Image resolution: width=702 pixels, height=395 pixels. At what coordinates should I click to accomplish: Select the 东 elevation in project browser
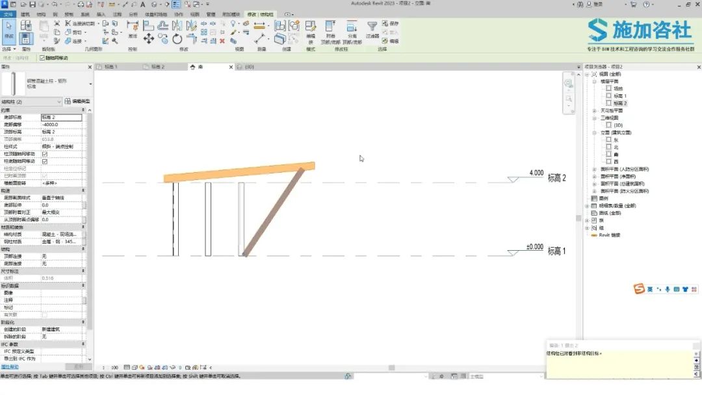(x=616, y=140)
